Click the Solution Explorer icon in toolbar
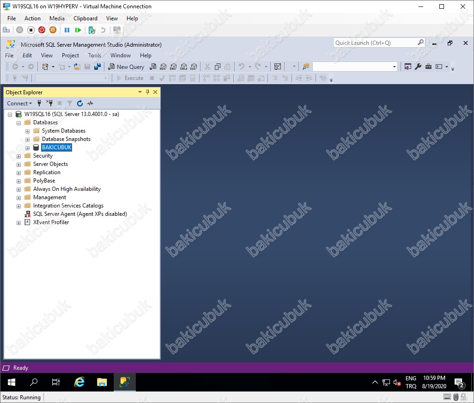Image resolution: width=474 pixels, height=403 pixels. 408,67
